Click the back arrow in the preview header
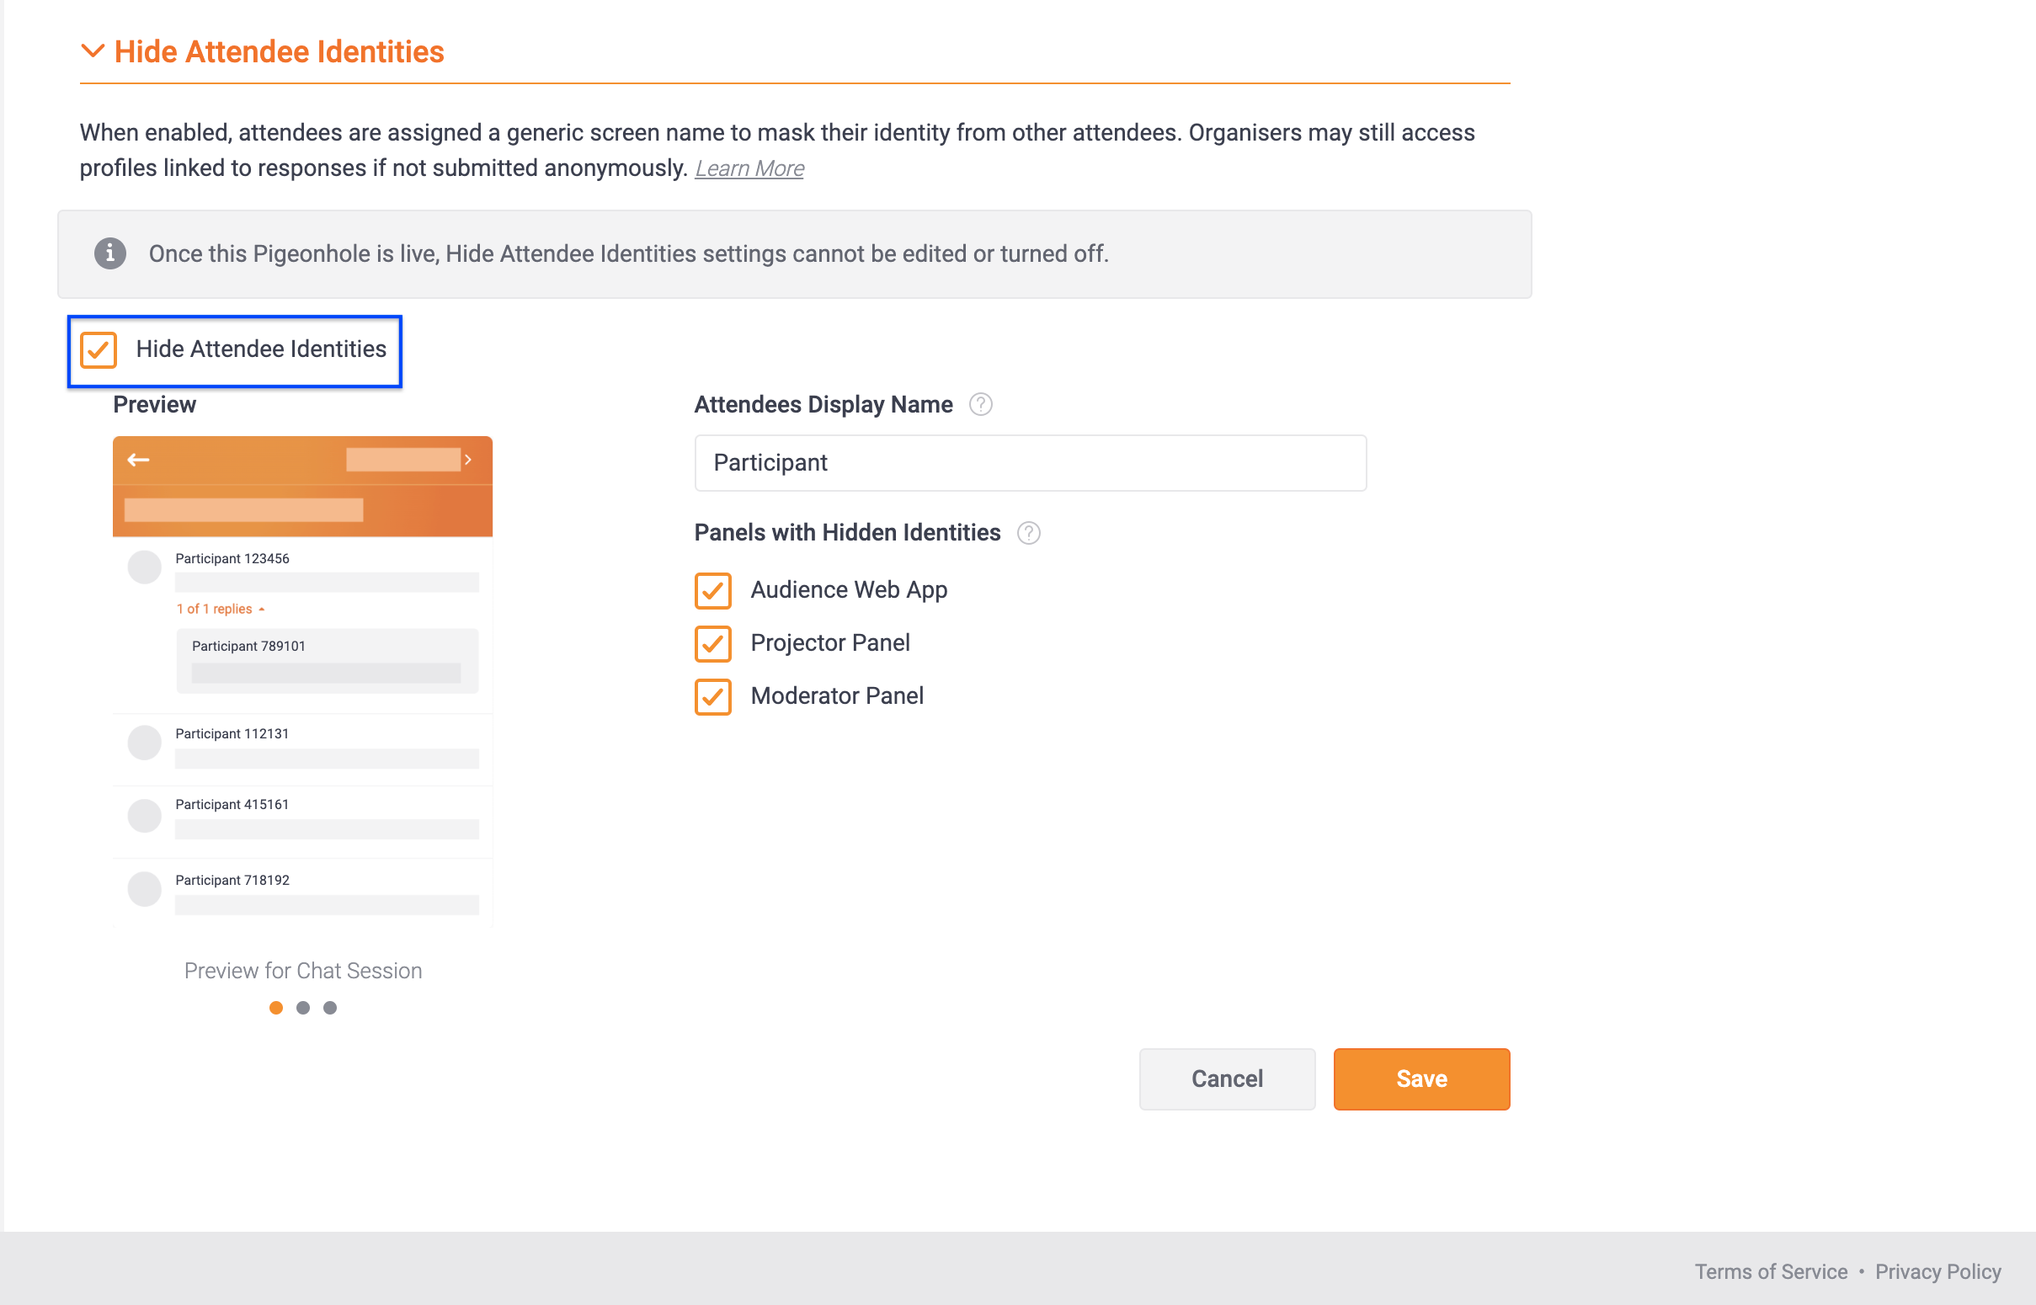 [x=138, y=460]
